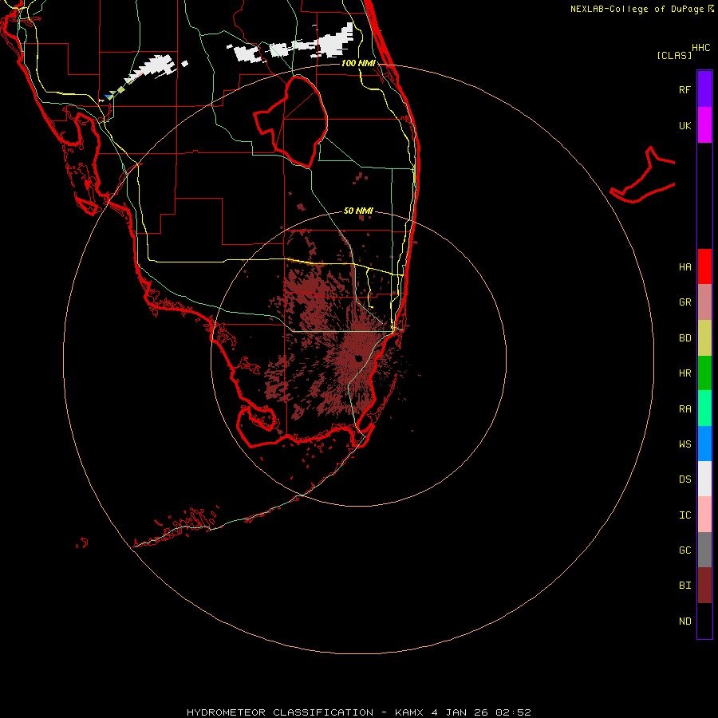
Task: Click the dark red BI legend swatch
Action: pos(704,586)
